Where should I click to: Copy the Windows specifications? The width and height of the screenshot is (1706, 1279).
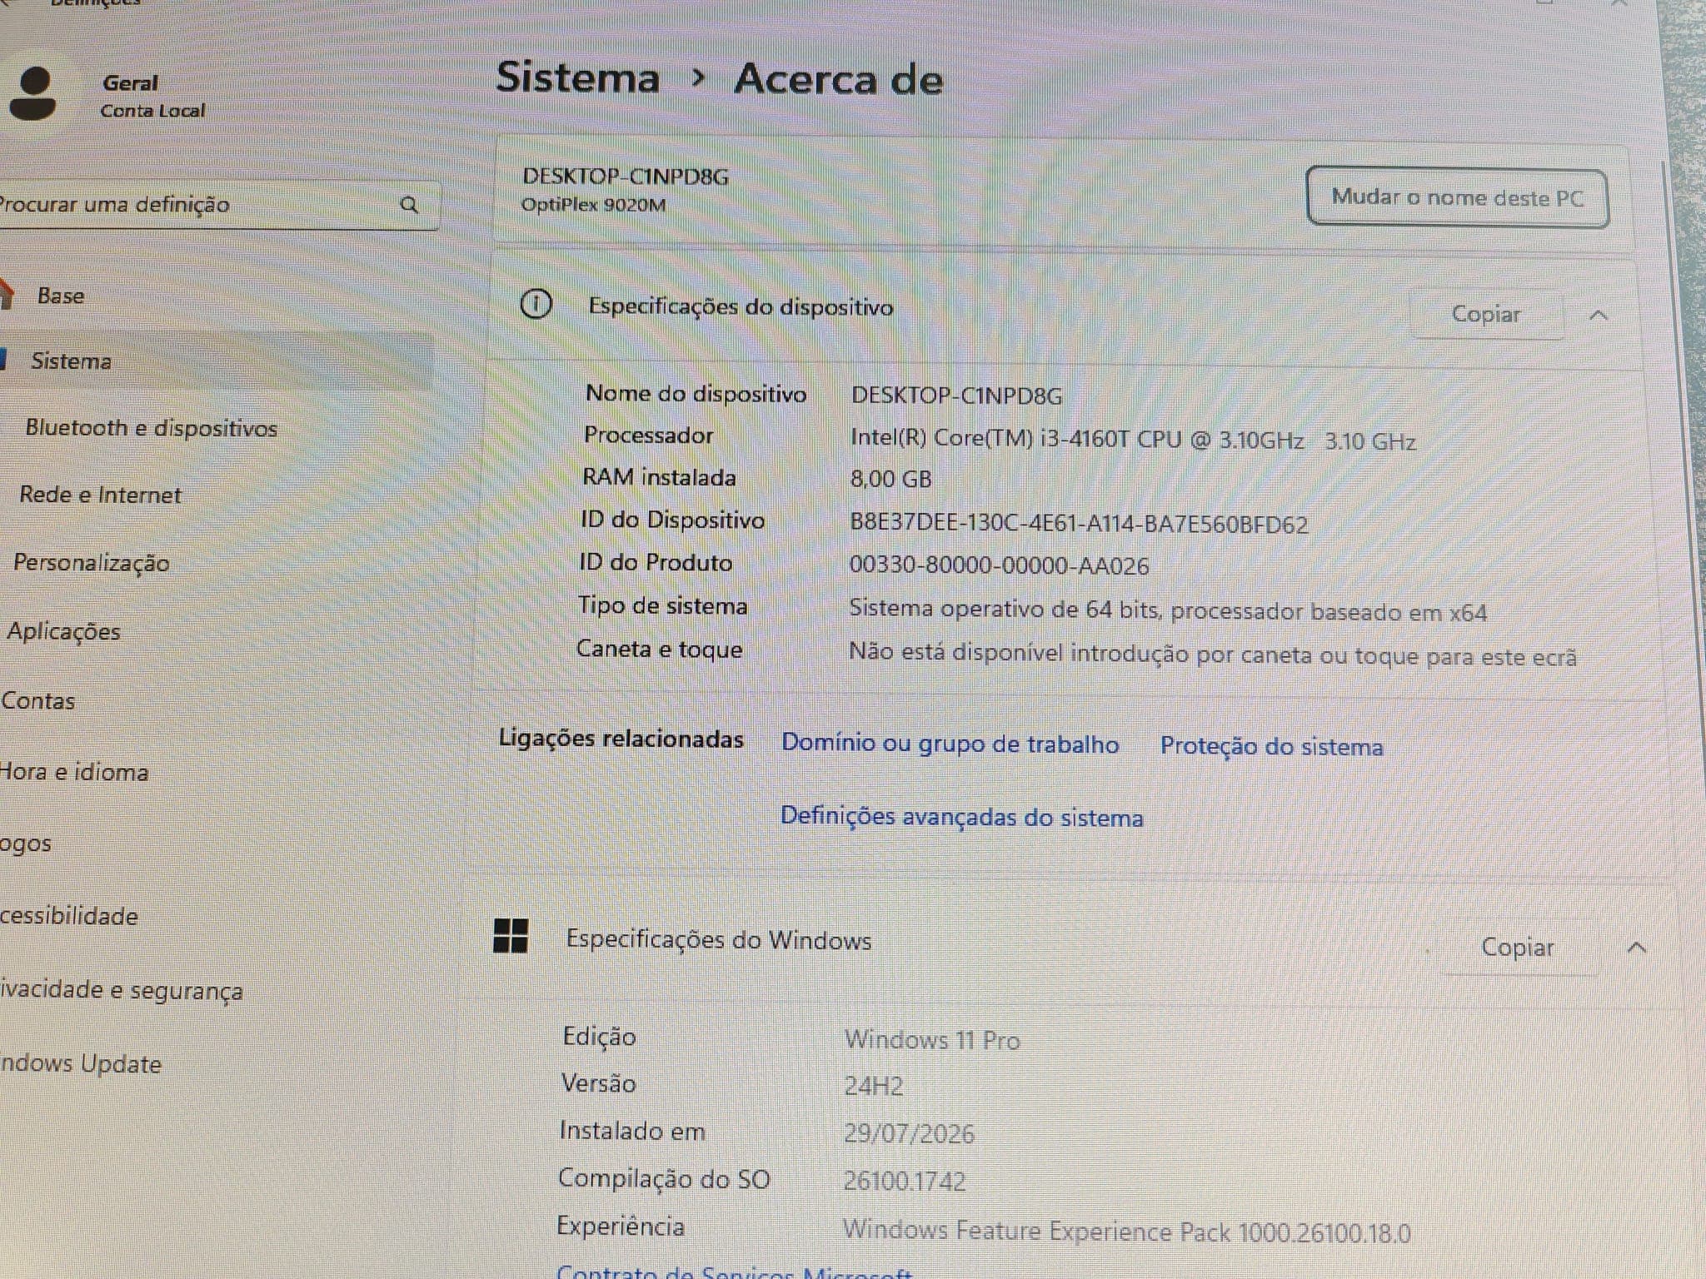click(1518, 948)
